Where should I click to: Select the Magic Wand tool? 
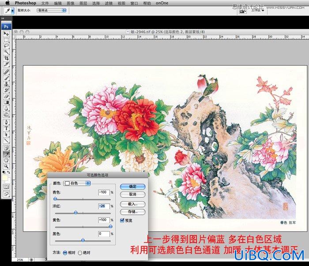pos(6,52)
